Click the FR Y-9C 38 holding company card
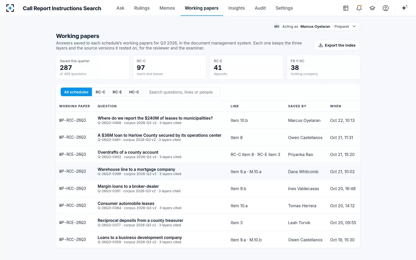Viewport: 416px width, 260px height. [x=324, y=67]
